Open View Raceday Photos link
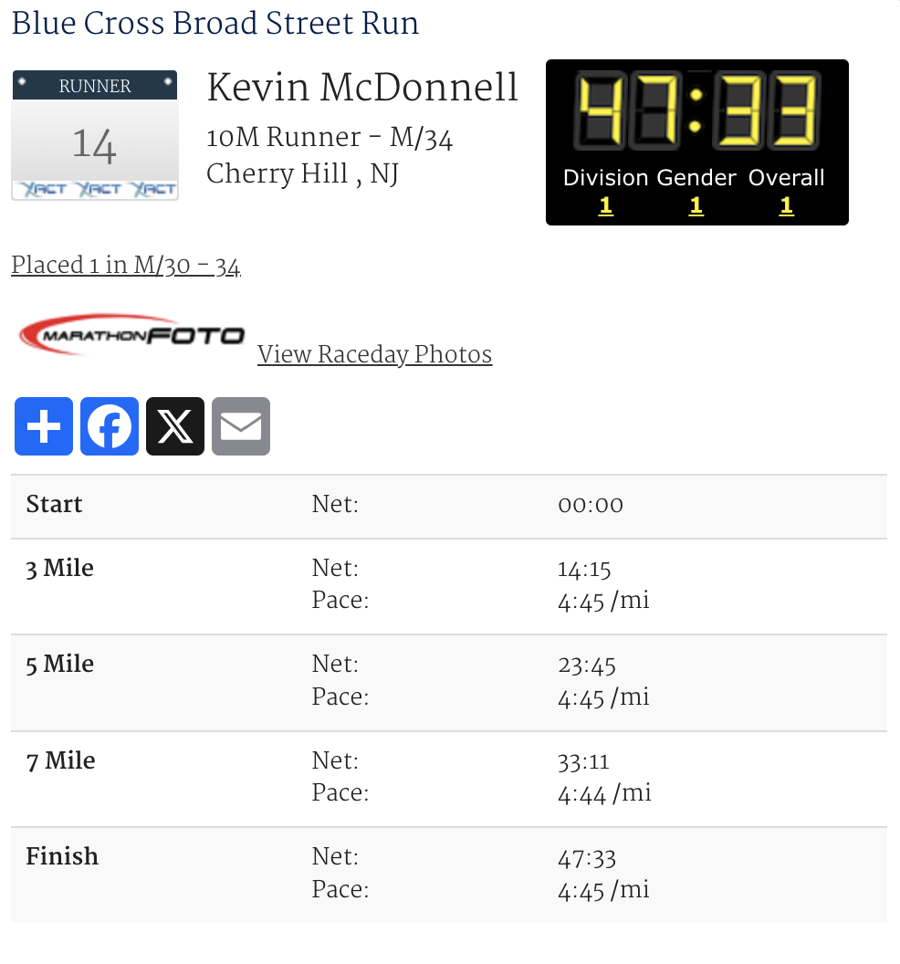Image resolution: width=900 pixels, height=964 pixels. click(x=374, y=354)
